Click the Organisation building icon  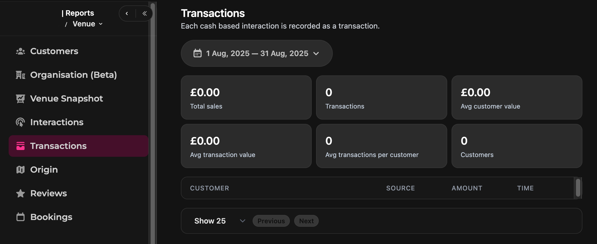[21, 75]
